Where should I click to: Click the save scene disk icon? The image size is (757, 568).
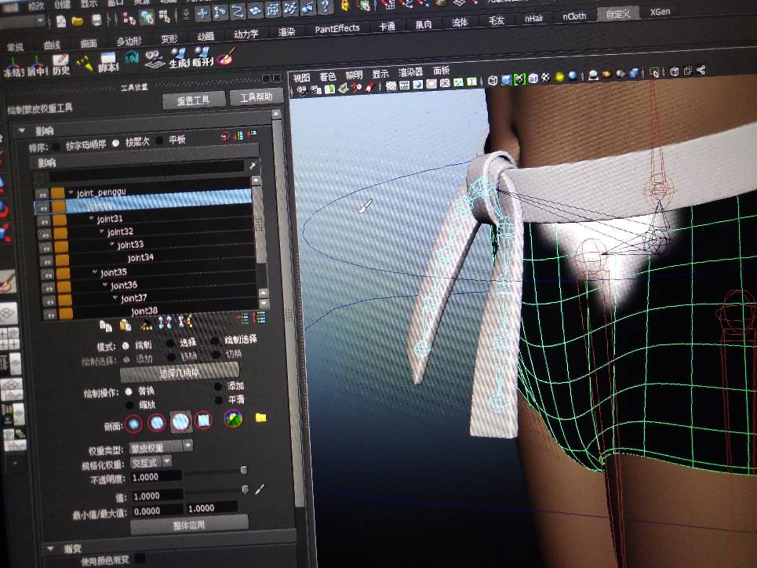click(x=96, y=20)
